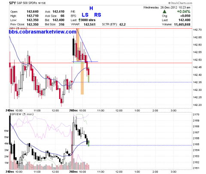The image size is (206, 174).
Task: Click the 142.70 price axis label
Action: click(197, 30)
